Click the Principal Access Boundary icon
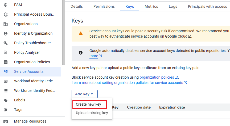This screenshot has height=126, width=230. [6, 14]
